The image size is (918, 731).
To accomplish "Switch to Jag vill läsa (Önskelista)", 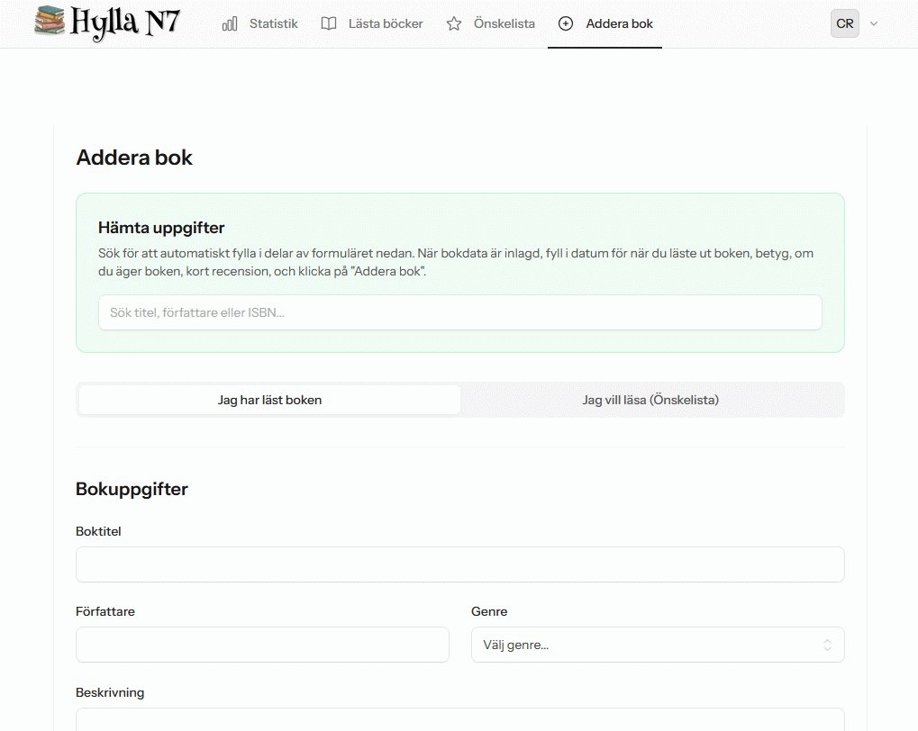I will pyautogui.click(x=650, y=400).
